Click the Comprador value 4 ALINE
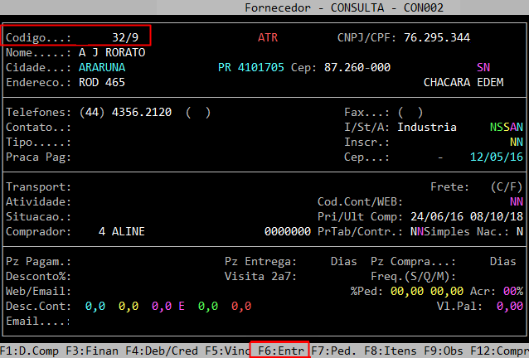 (125, 231)
